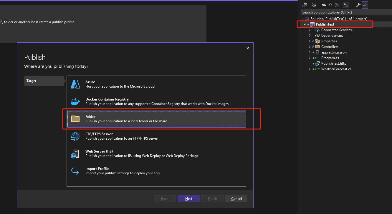Image resolution: width=392 pixels, height=214 pixels.
Task: Expand the Dependencies node
Action: pos(310,36)
